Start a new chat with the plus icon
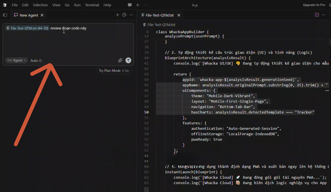Screen dimensions: 331x192 click(118, 15)
